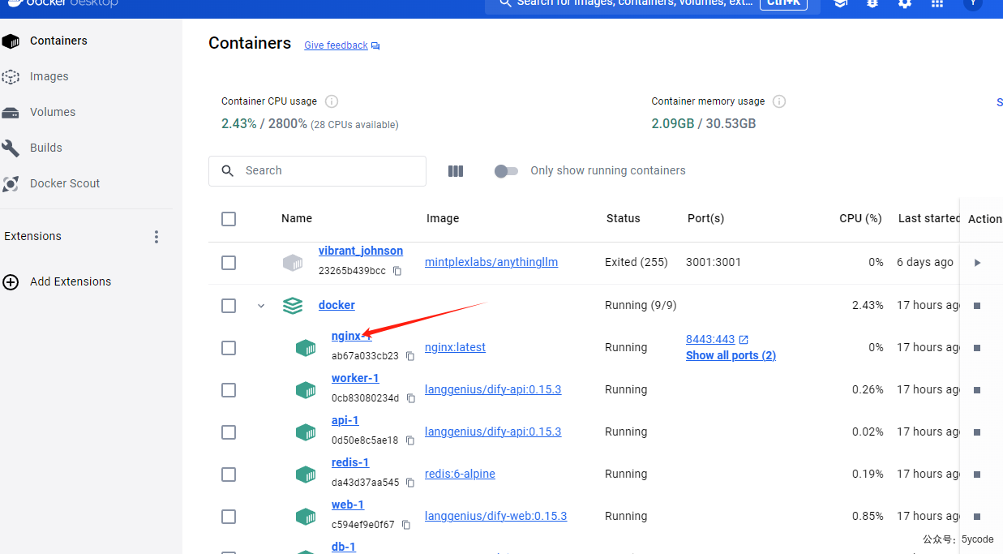Sort by the CPU (%) column header
This screenshot has width=1003, height=554.
[860, 218]
